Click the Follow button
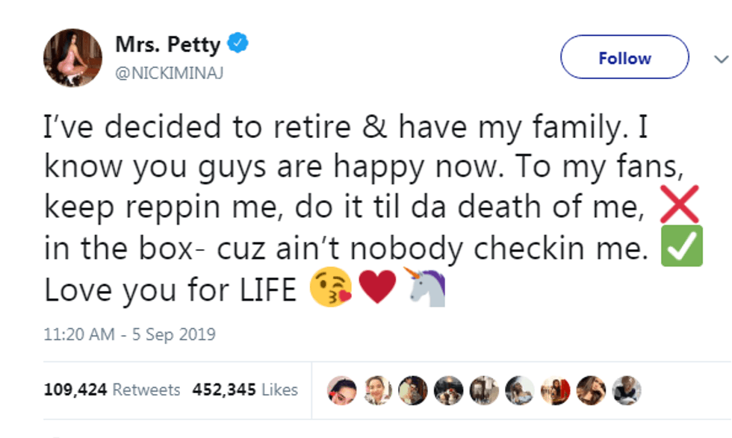The image size is (732, 438). [x=624, y=57]
